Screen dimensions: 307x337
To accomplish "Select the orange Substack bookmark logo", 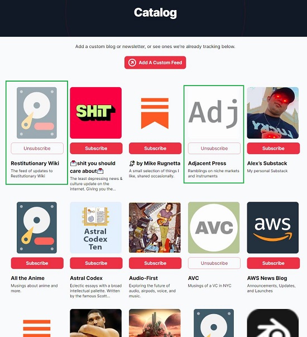I will tap(155, 113).
